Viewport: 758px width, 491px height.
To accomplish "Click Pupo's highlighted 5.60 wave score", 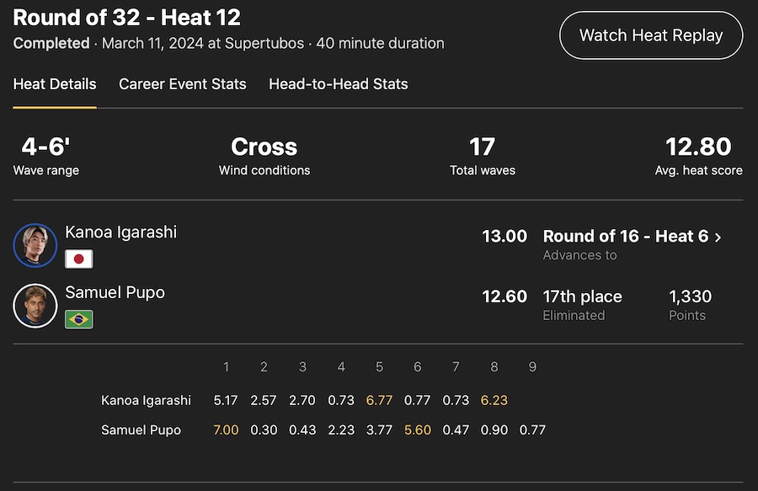I will click(x=418, y=430).
